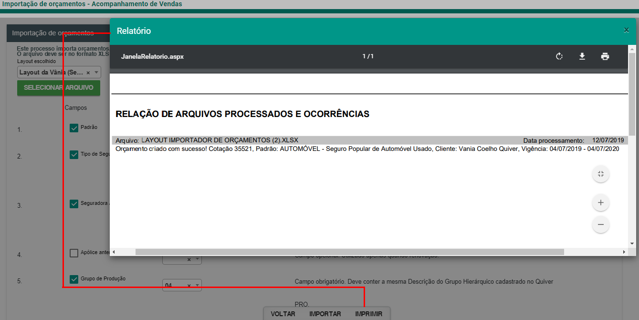Toggle the Grupo de Produção checkbox
This screenshot has width=639, height=320.
[x=74, y=279]
